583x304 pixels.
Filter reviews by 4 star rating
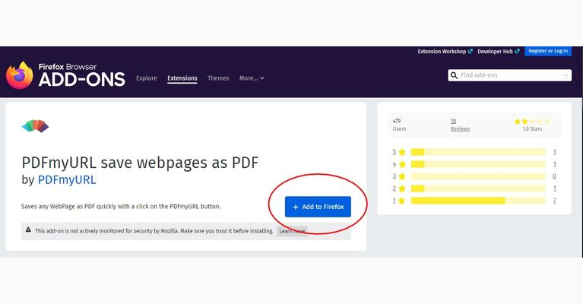399,164
